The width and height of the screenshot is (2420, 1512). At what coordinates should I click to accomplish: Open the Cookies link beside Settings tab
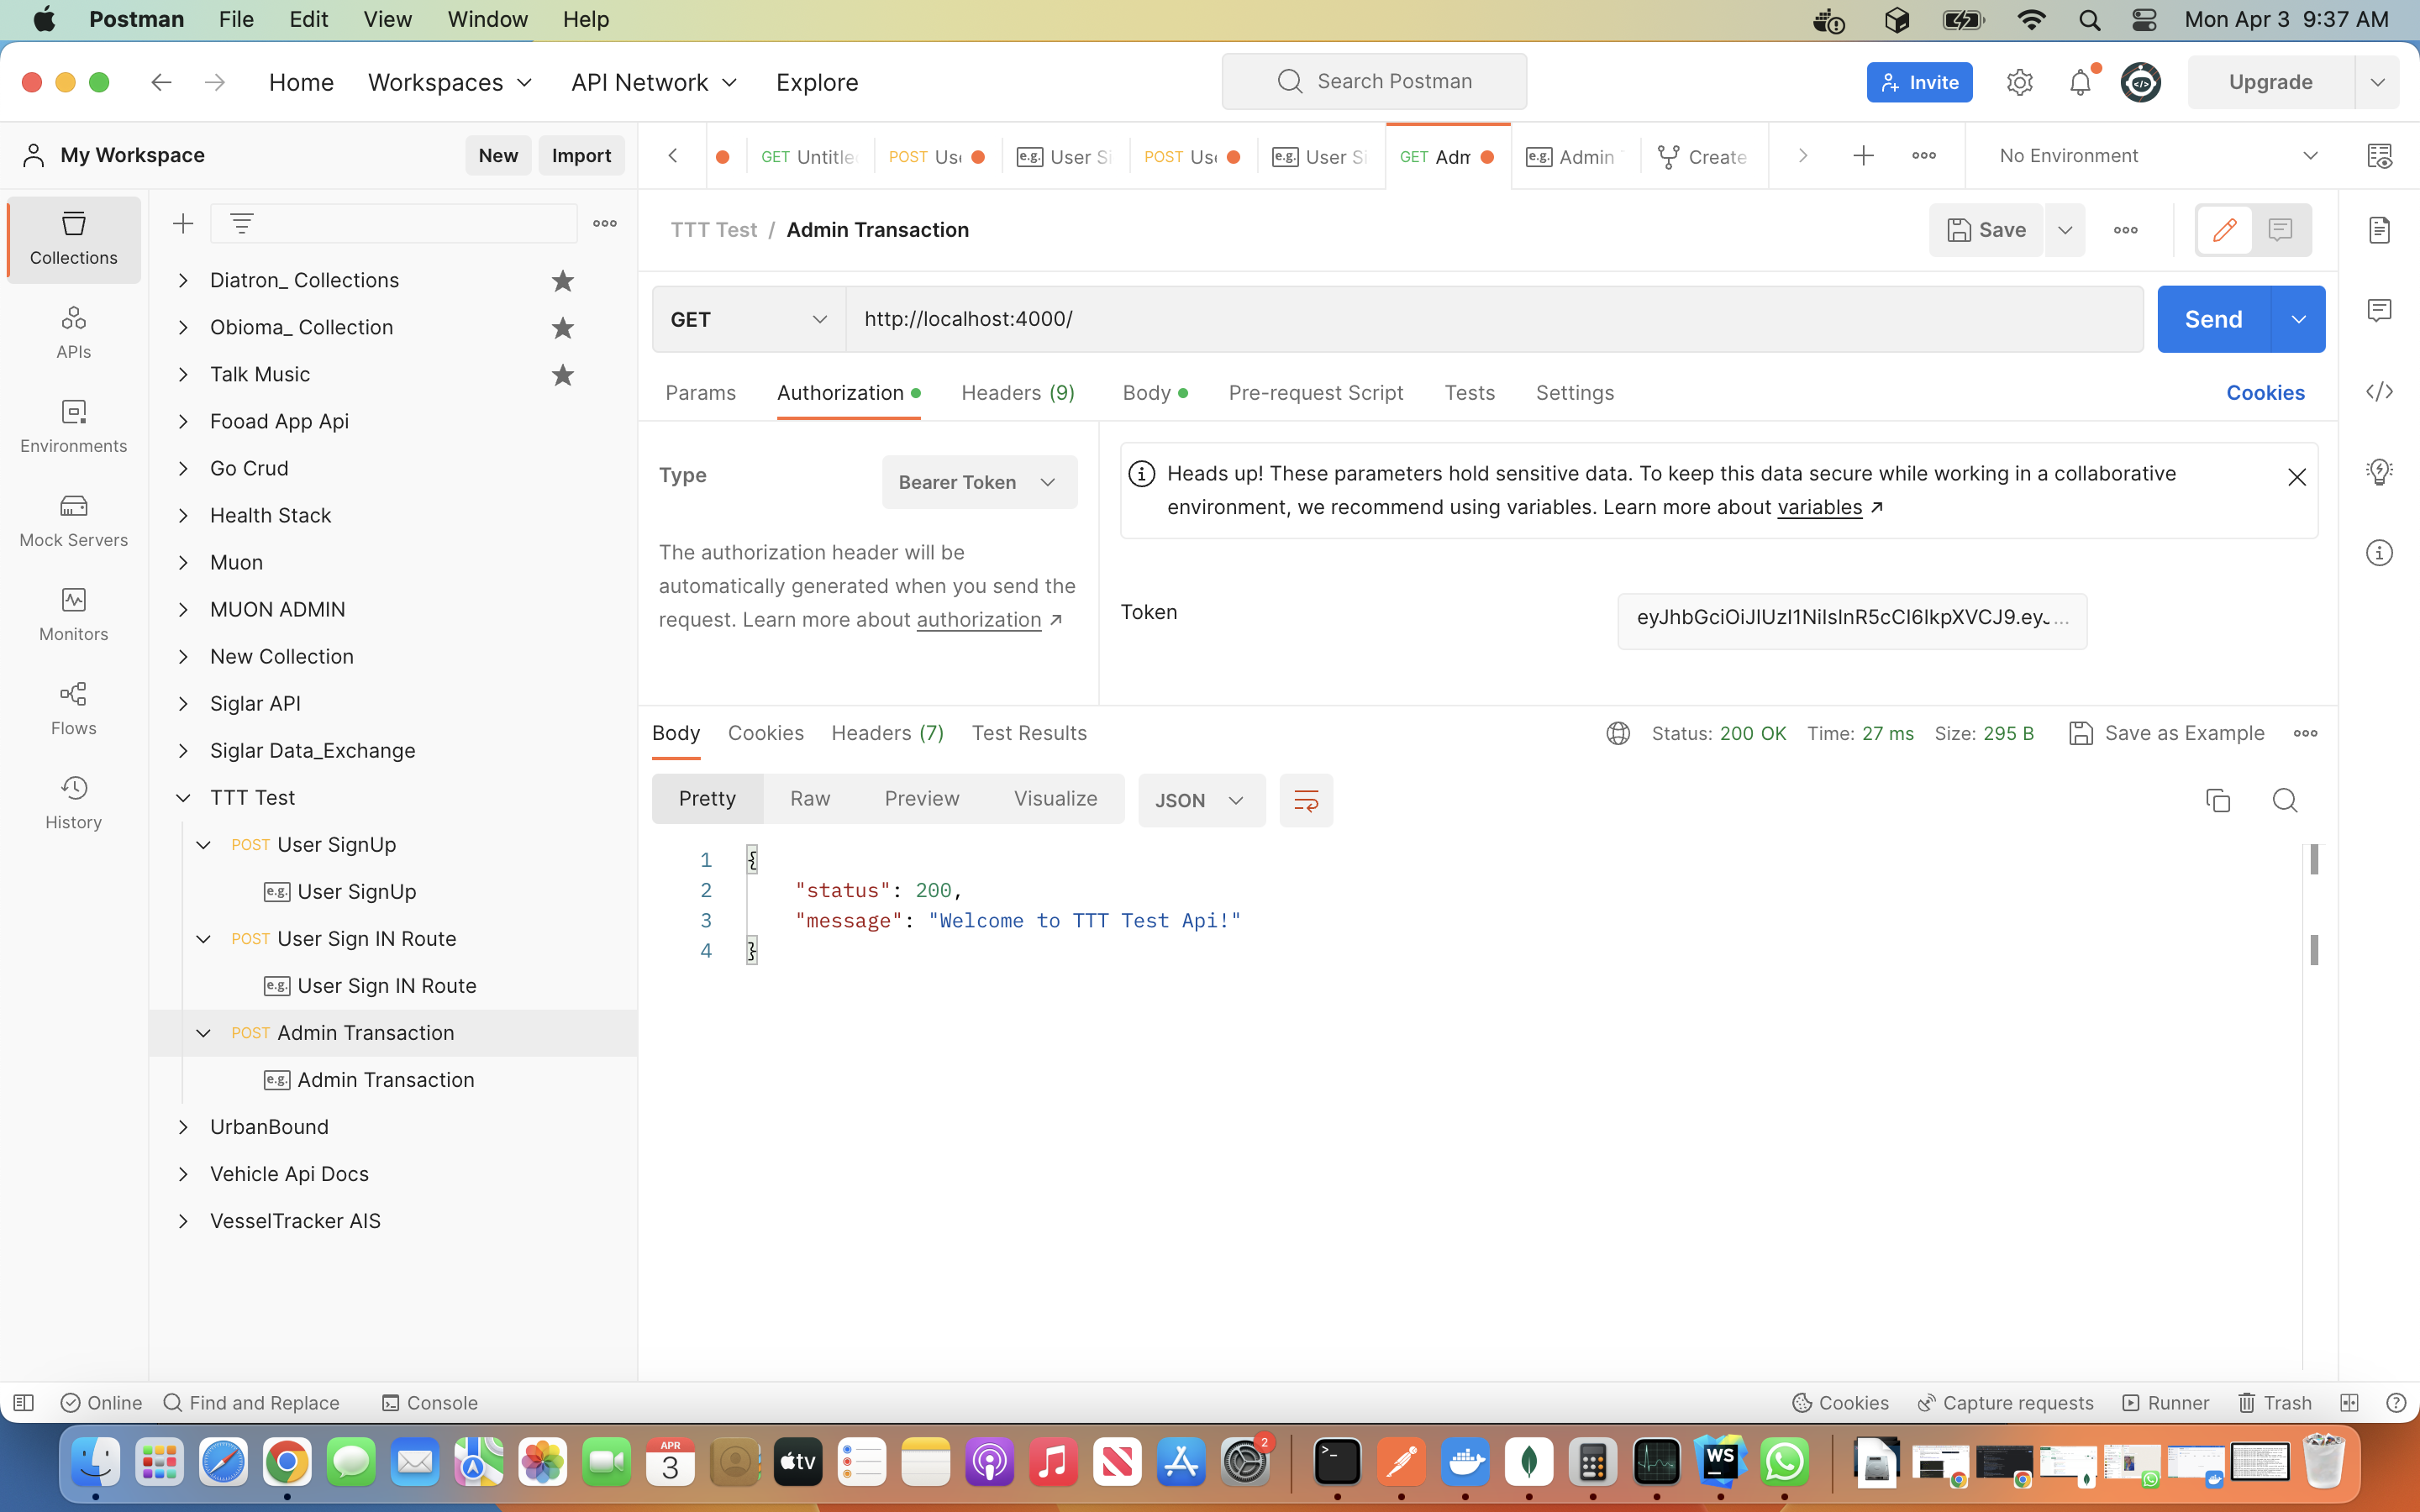tap(2265, 392)
